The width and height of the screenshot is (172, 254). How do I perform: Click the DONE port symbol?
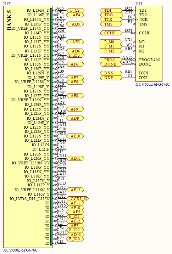(x=111, y=64)
